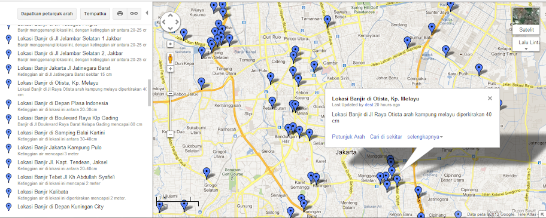Click the map pan control wheel
The height and width of the screenshot is (218, 546).
tap(170, 22)
